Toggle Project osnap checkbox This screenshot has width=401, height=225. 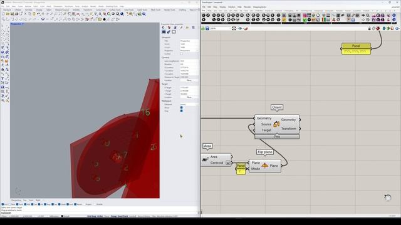click(x=85, y=204)
